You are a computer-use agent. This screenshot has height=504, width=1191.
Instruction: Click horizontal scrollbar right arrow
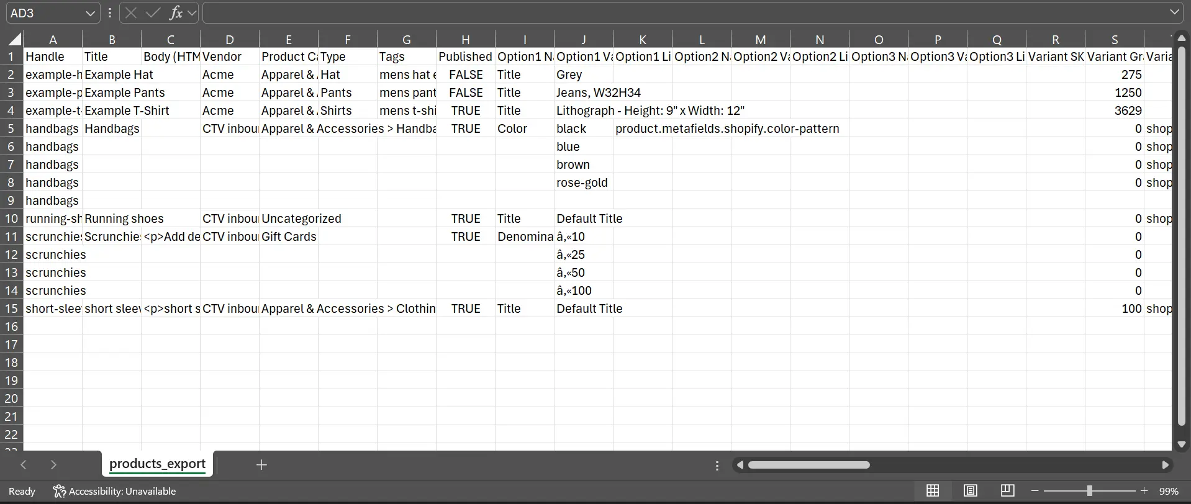coord(1166,465)
